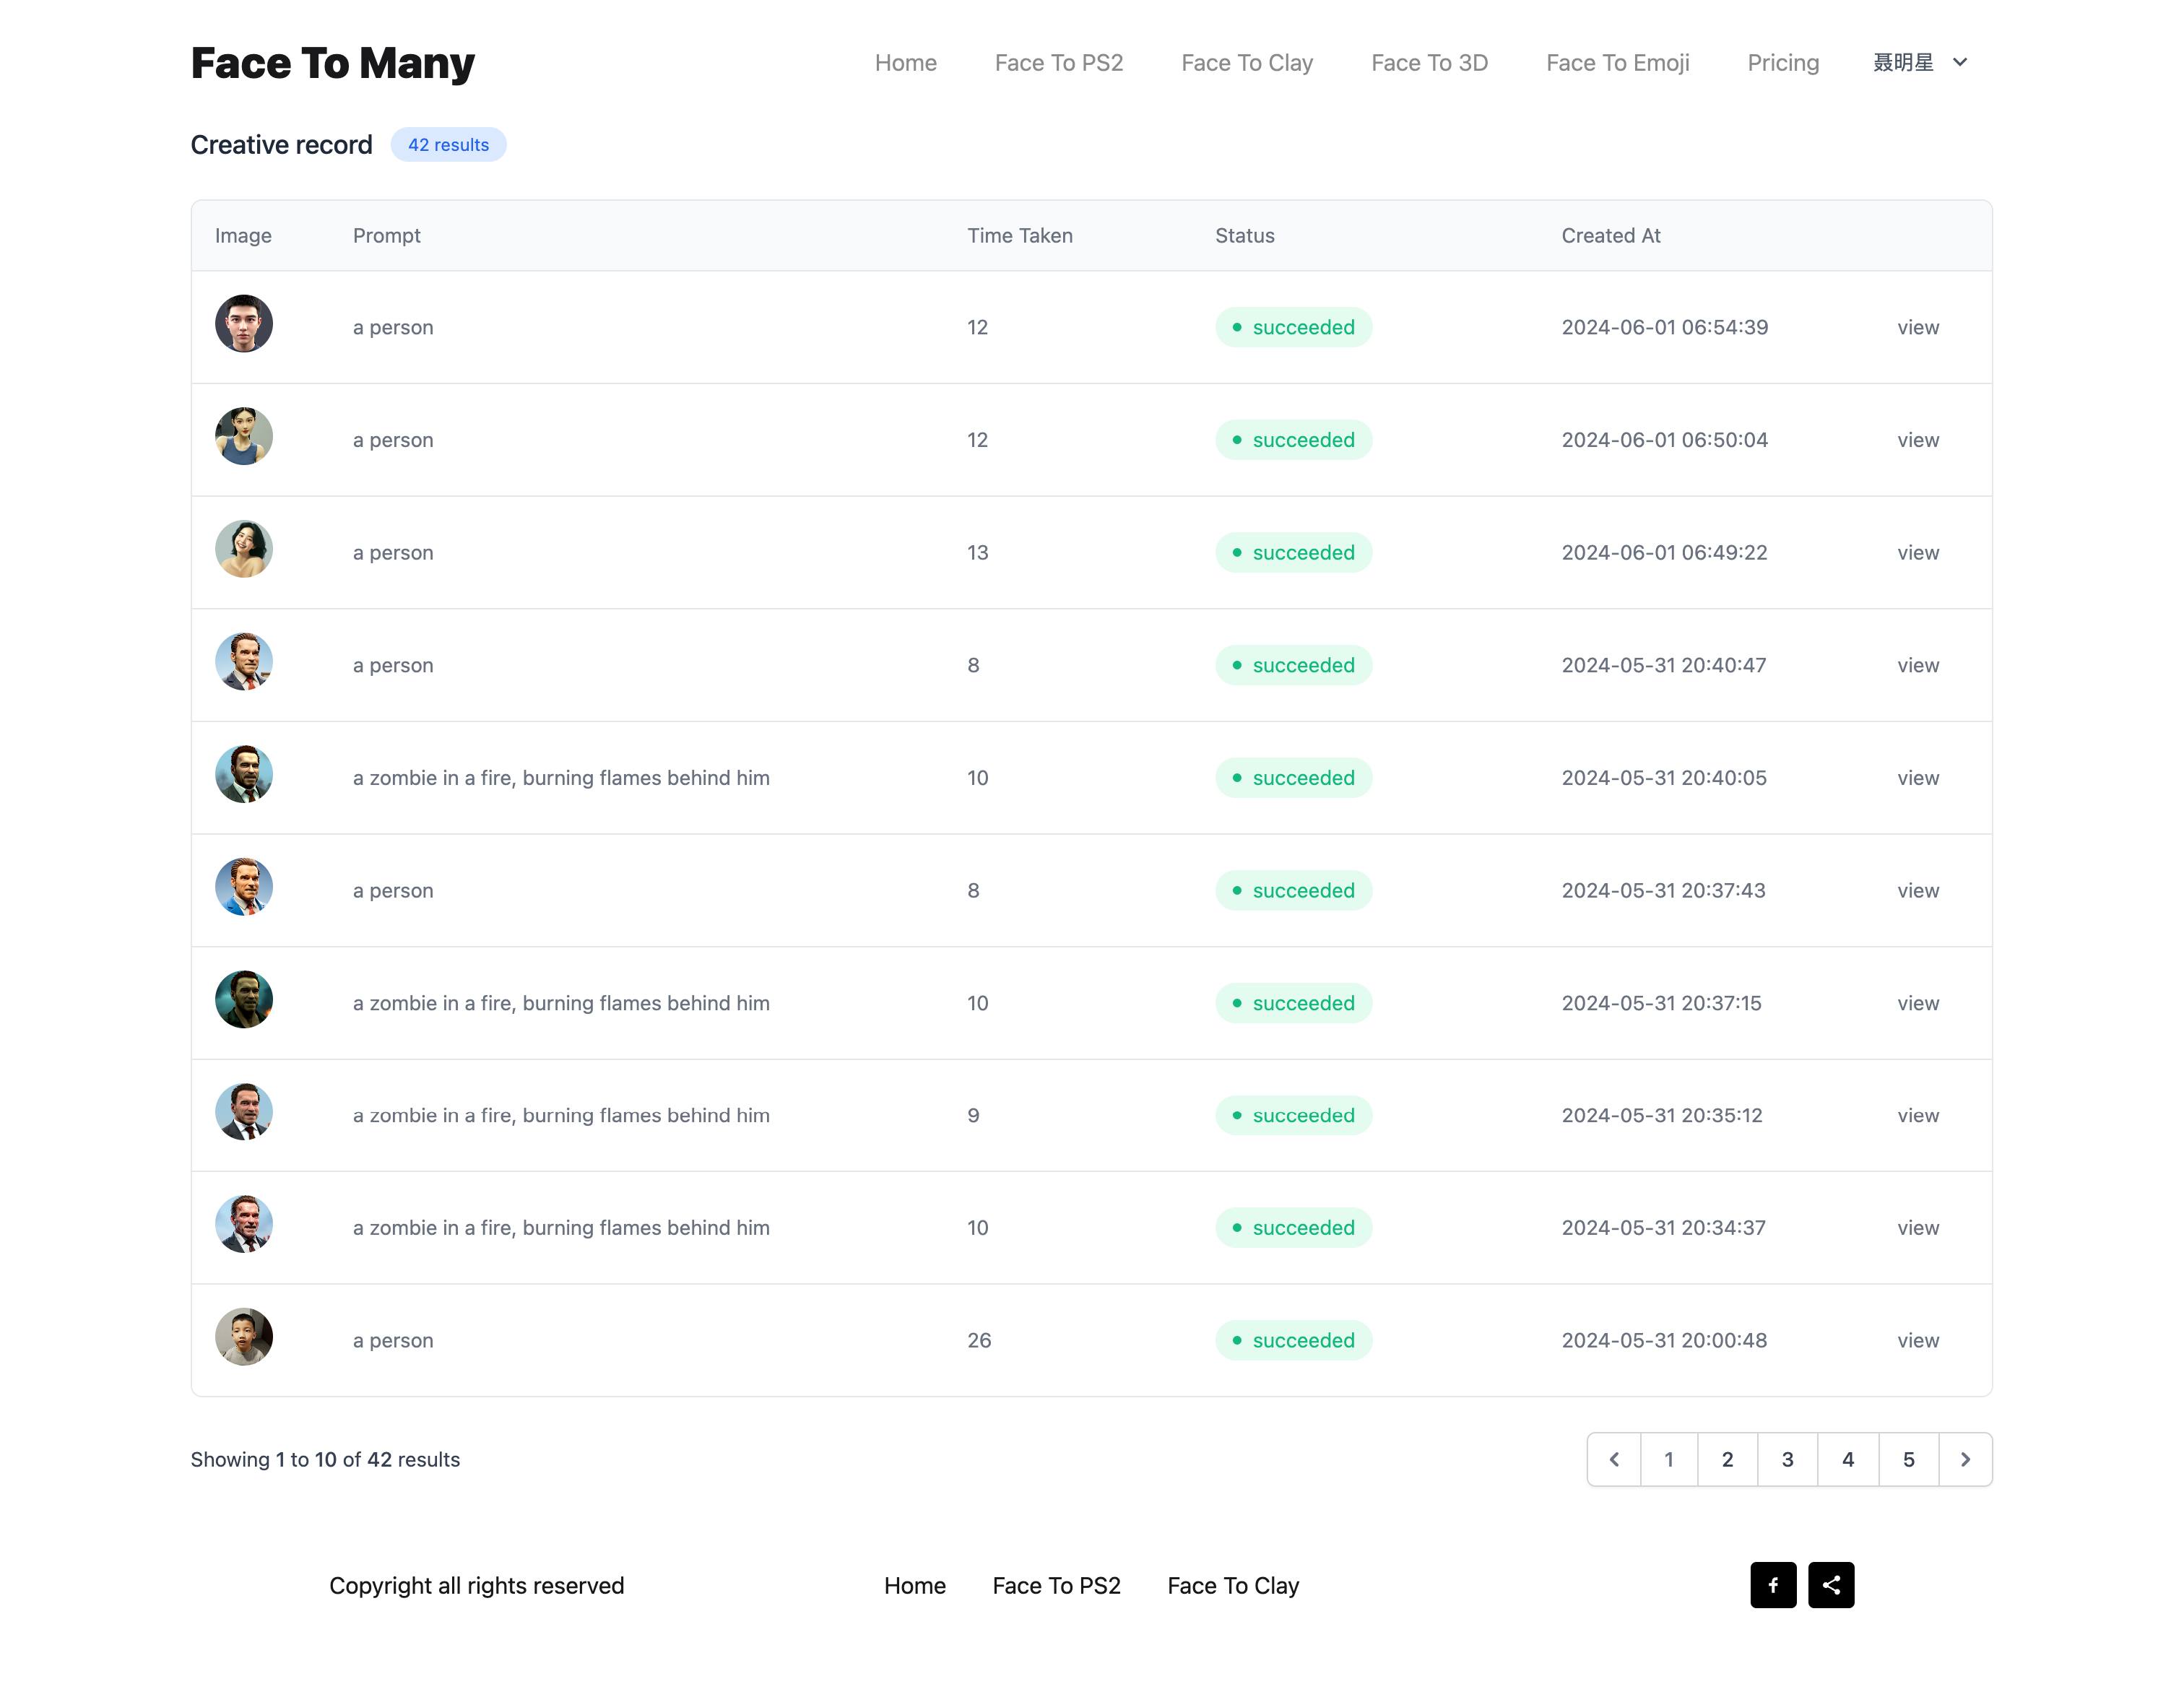This screenshot has width=2184, height=1684.
Task: Go to previous page using left chevron
Action: coord(1614,1459)
